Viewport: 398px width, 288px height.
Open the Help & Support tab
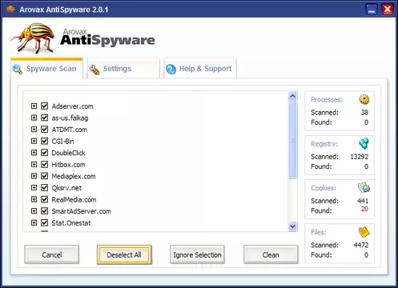[x=200, y=69]
